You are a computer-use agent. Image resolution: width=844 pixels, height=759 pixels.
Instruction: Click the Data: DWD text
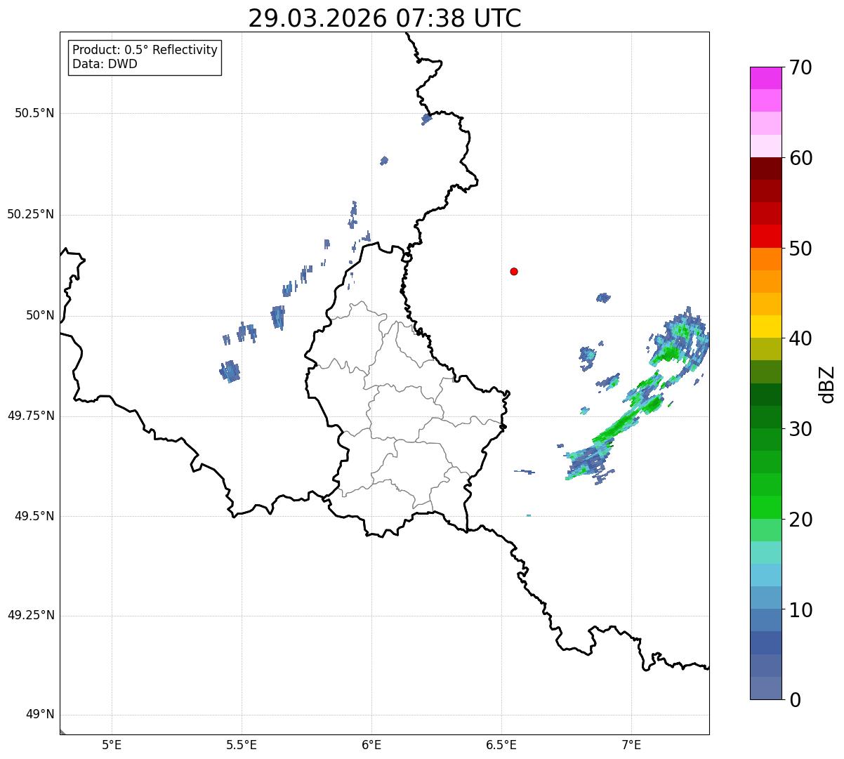pyautogui.click(x=105, y=65)
